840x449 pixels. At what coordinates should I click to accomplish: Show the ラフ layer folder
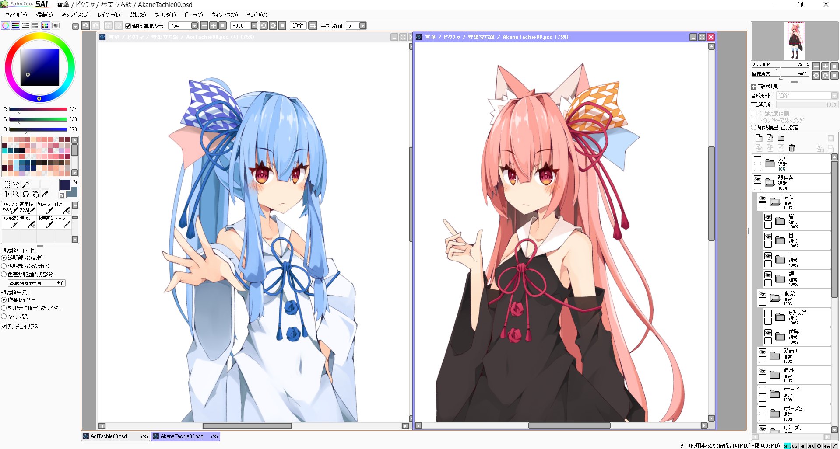point(758,160)
